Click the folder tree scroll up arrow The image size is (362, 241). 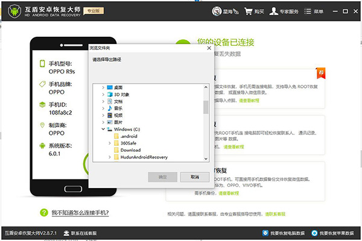click(x=206, y=87)
